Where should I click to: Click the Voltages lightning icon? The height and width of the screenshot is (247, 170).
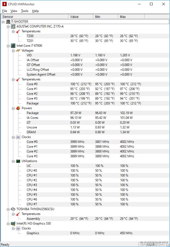click(18, 51)
